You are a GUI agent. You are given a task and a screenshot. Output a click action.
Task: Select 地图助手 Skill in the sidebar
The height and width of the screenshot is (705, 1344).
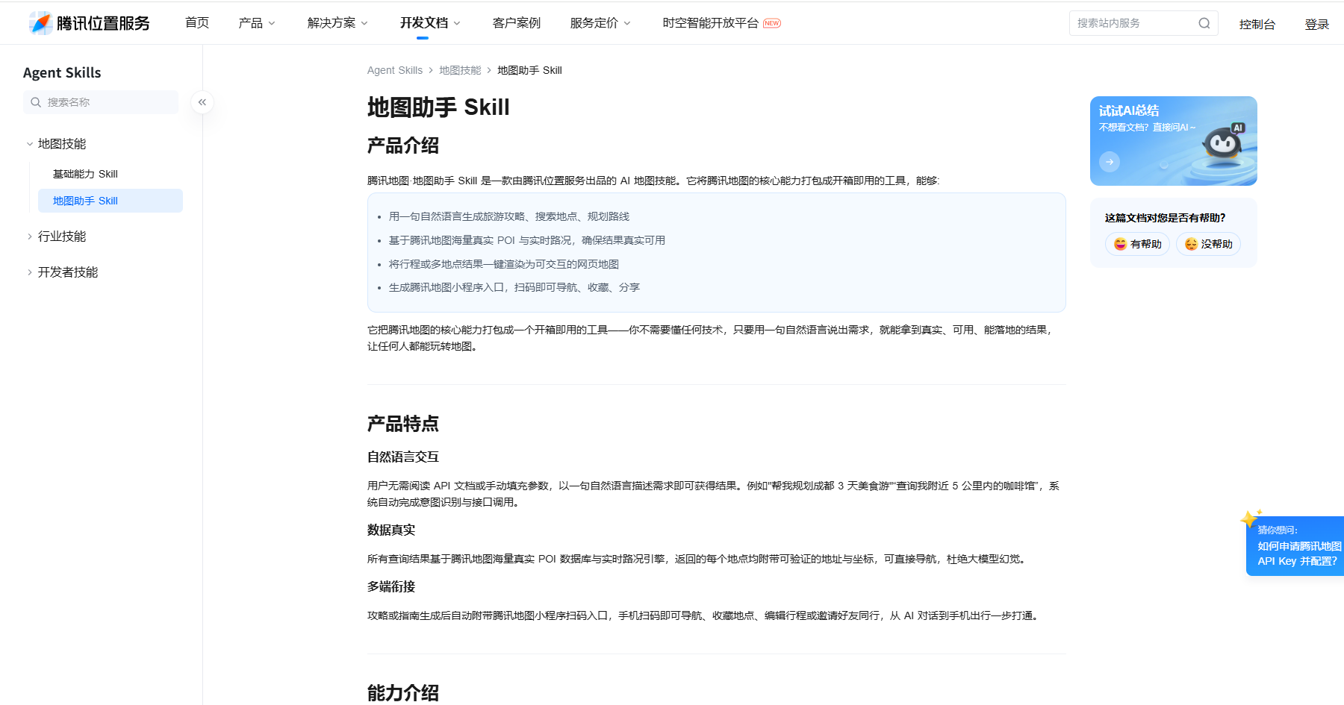(111, 201)
